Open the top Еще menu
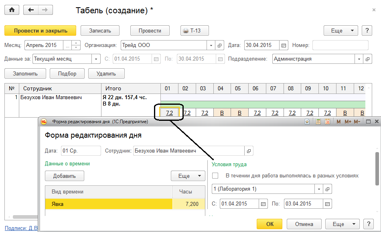381x232 pixels. 340,31
